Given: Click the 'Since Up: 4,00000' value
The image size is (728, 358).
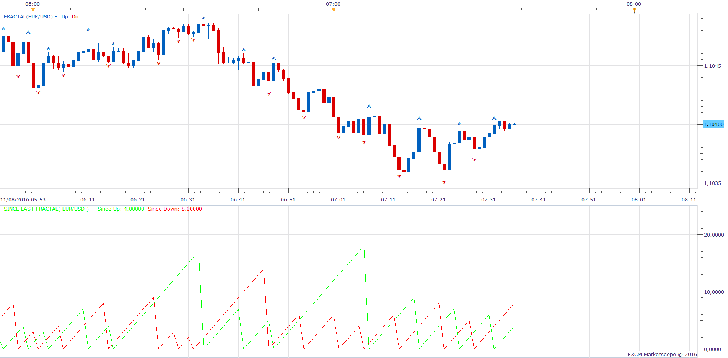Looking at the screenshot, I should pos(121,209).
